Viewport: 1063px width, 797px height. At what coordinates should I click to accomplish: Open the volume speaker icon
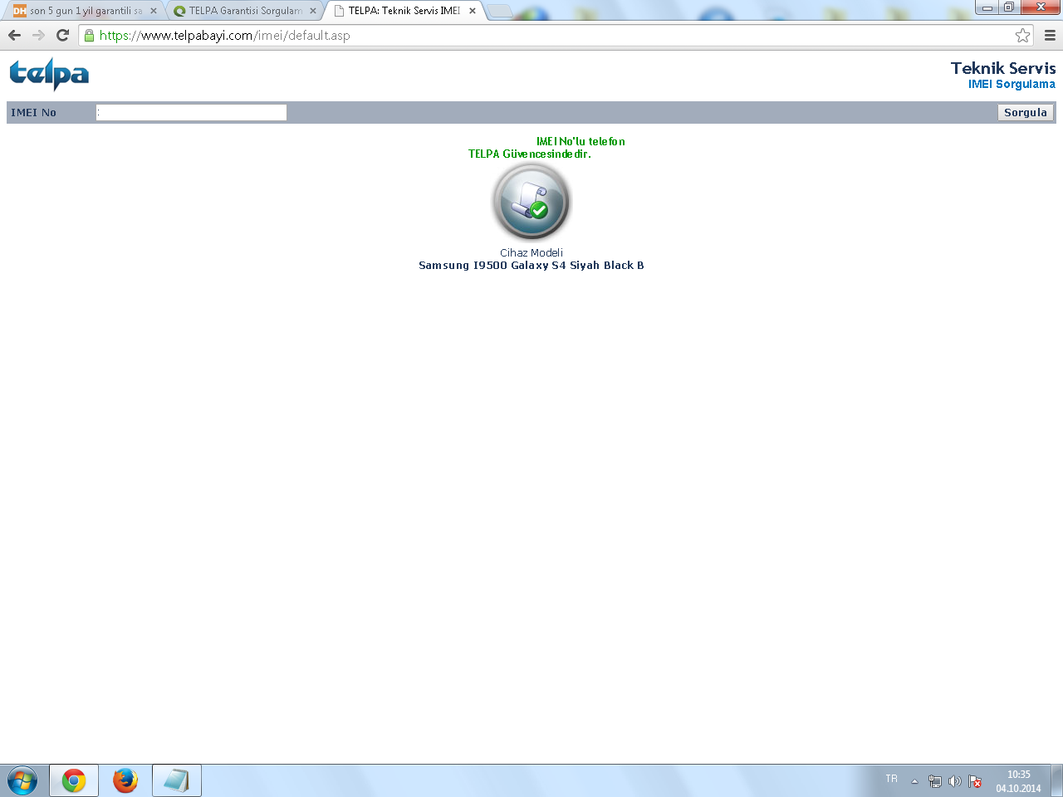pyautogui.click(x=955, y=781)
